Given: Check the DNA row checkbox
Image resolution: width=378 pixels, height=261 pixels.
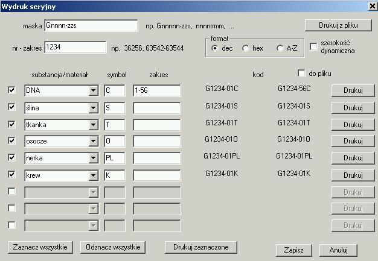Looking at the screenshot, I should [11, 90].
